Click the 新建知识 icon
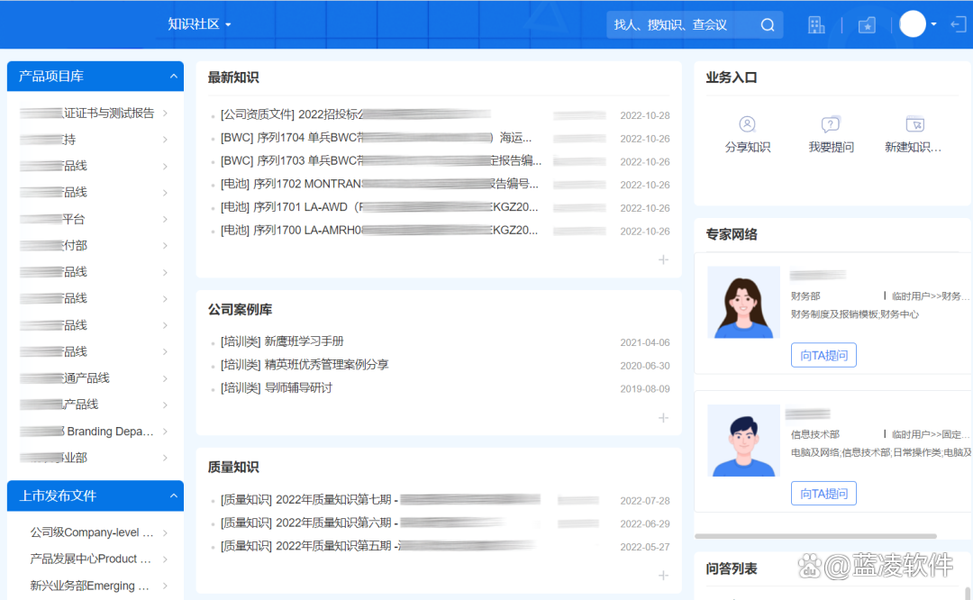Image resolution: width=973 pixels, height=600 pixels. coord(914,124)
